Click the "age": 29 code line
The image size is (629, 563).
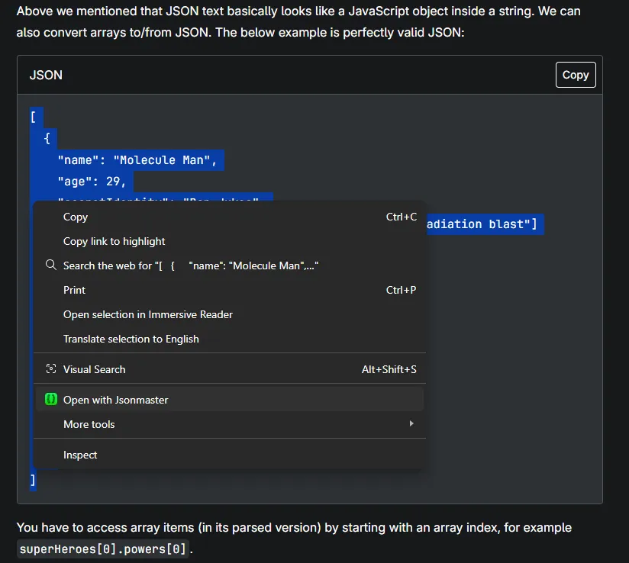click(x=92, y=181)
